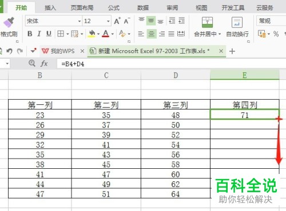Select column B header

(x=40, y=75)
